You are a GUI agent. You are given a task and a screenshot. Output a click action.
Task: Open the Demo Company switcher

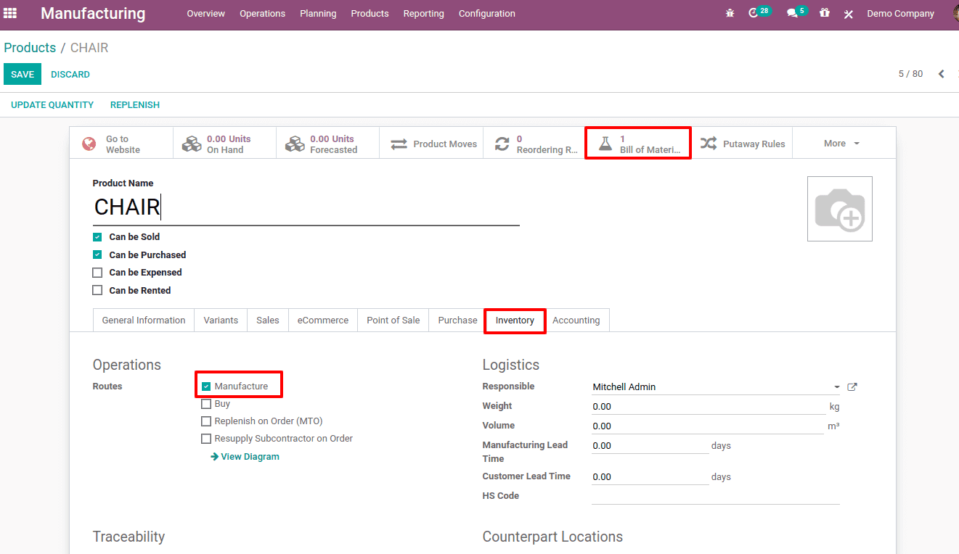900,14
